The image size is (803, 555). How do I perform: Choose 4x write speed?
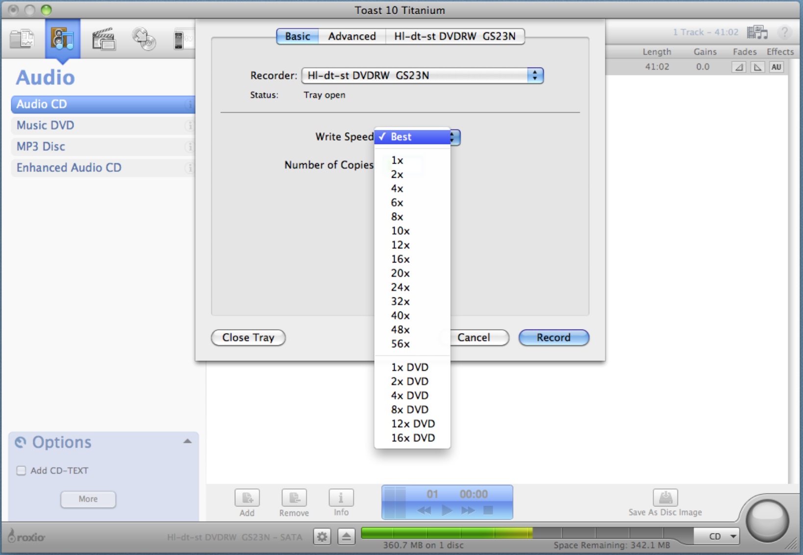coord(412,189)
